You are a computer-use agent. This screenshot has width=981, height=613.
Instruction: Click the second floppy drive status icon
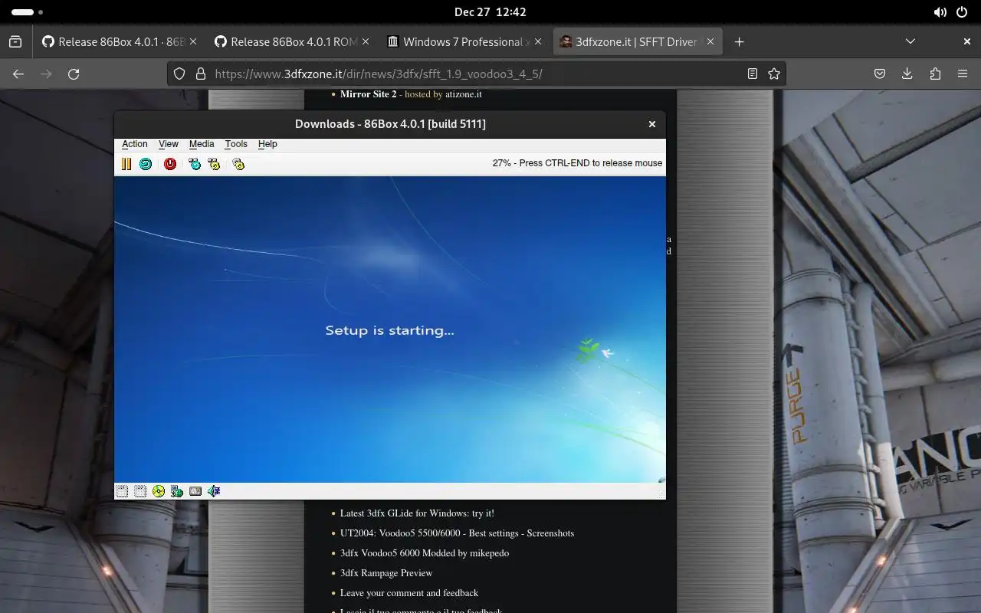click(140, 491)
